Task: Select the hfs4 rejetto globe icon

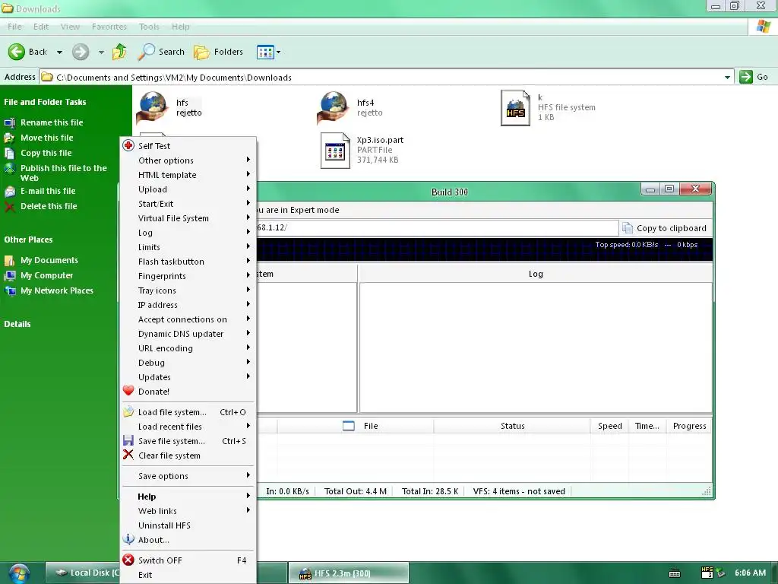Action: 333,106
